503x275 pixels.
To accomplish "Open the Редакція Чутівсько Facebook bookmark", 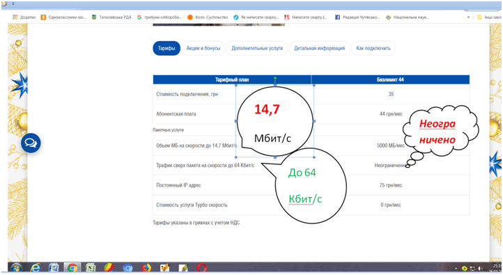I will point(357,17).
